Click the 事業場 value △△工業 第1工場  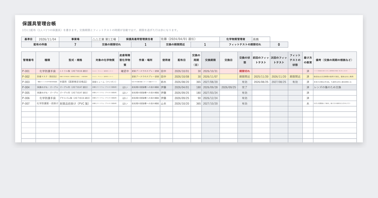point(105,39)
